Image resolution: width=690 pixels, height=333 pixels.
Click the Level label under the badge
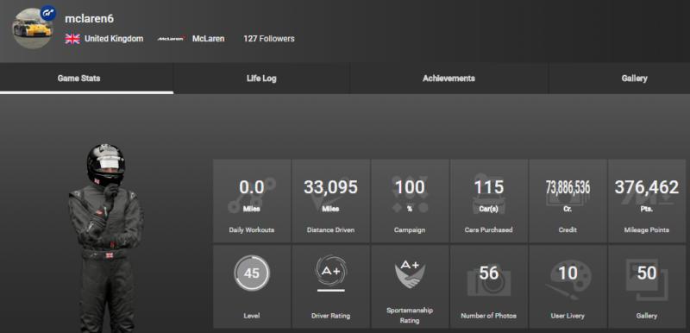(252, 316)
